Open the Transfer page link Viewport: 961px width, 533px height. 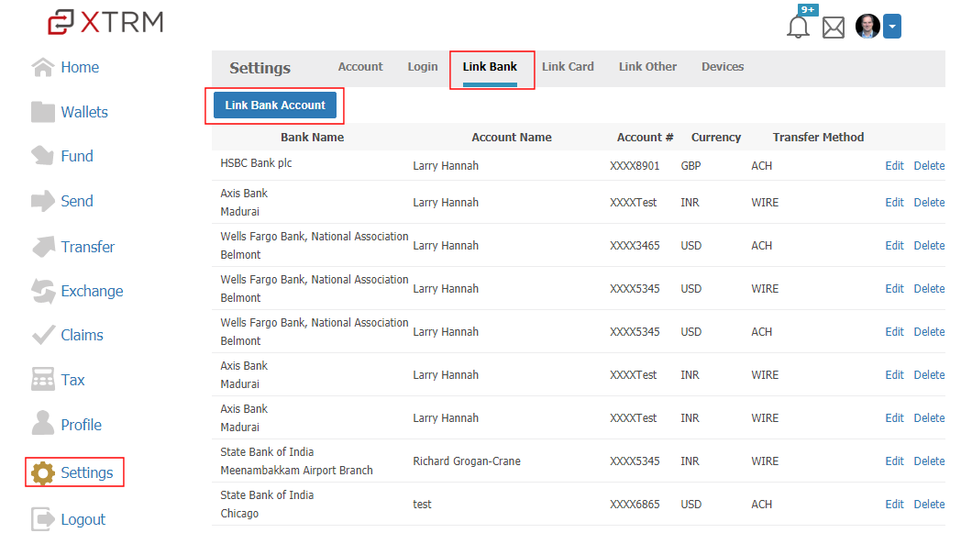coord(88,247)
